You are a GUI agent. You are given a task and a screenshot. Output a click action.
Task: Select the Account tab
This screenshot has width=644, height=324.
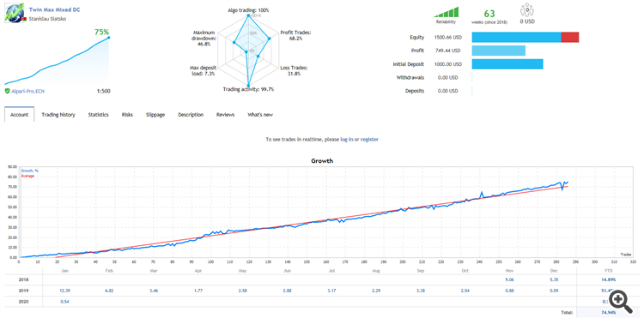coord(19,114)
